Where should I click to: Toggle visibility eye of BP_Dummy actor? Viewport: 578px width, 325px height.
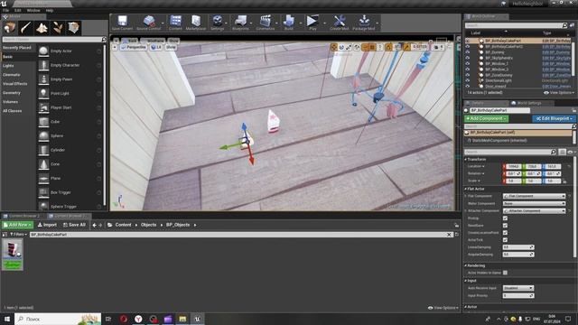tap(468, 52)
